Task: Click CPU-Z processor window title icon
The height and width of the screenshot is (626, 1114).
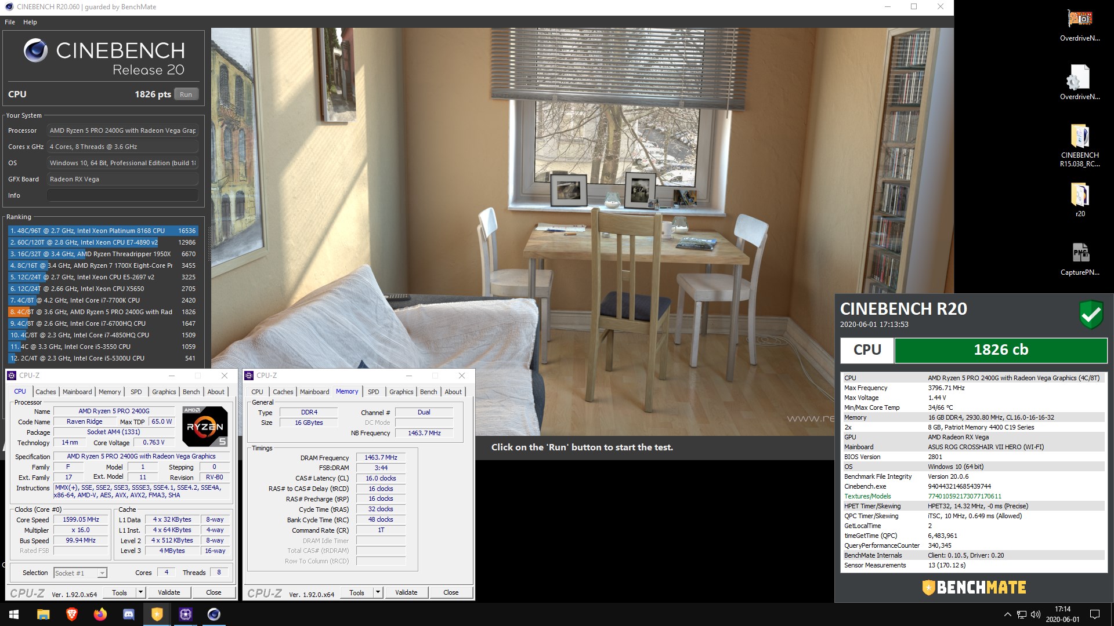Action: click(12, 376)
